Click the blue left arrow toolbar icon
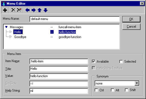This screenshot has width=146, height=99. click(x=27, y=10)
